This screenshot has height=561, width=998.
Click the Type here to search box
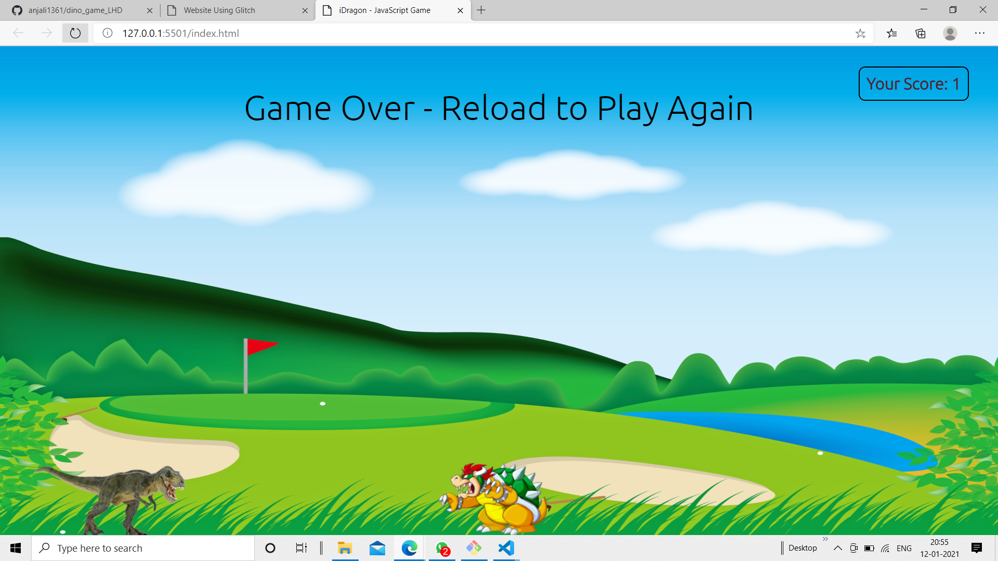[x=143, y=548]
